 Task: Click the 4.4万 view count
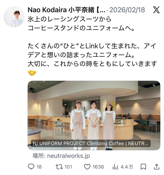tap(127, 167)
